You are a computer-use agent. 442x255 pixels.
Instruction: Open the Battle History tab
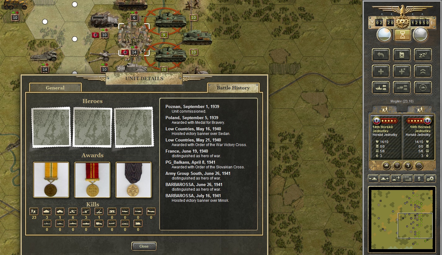tap(233, 88)
